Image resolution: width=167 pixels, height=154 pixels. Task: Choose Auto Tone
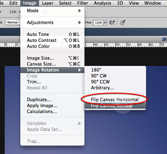point(52,34)
